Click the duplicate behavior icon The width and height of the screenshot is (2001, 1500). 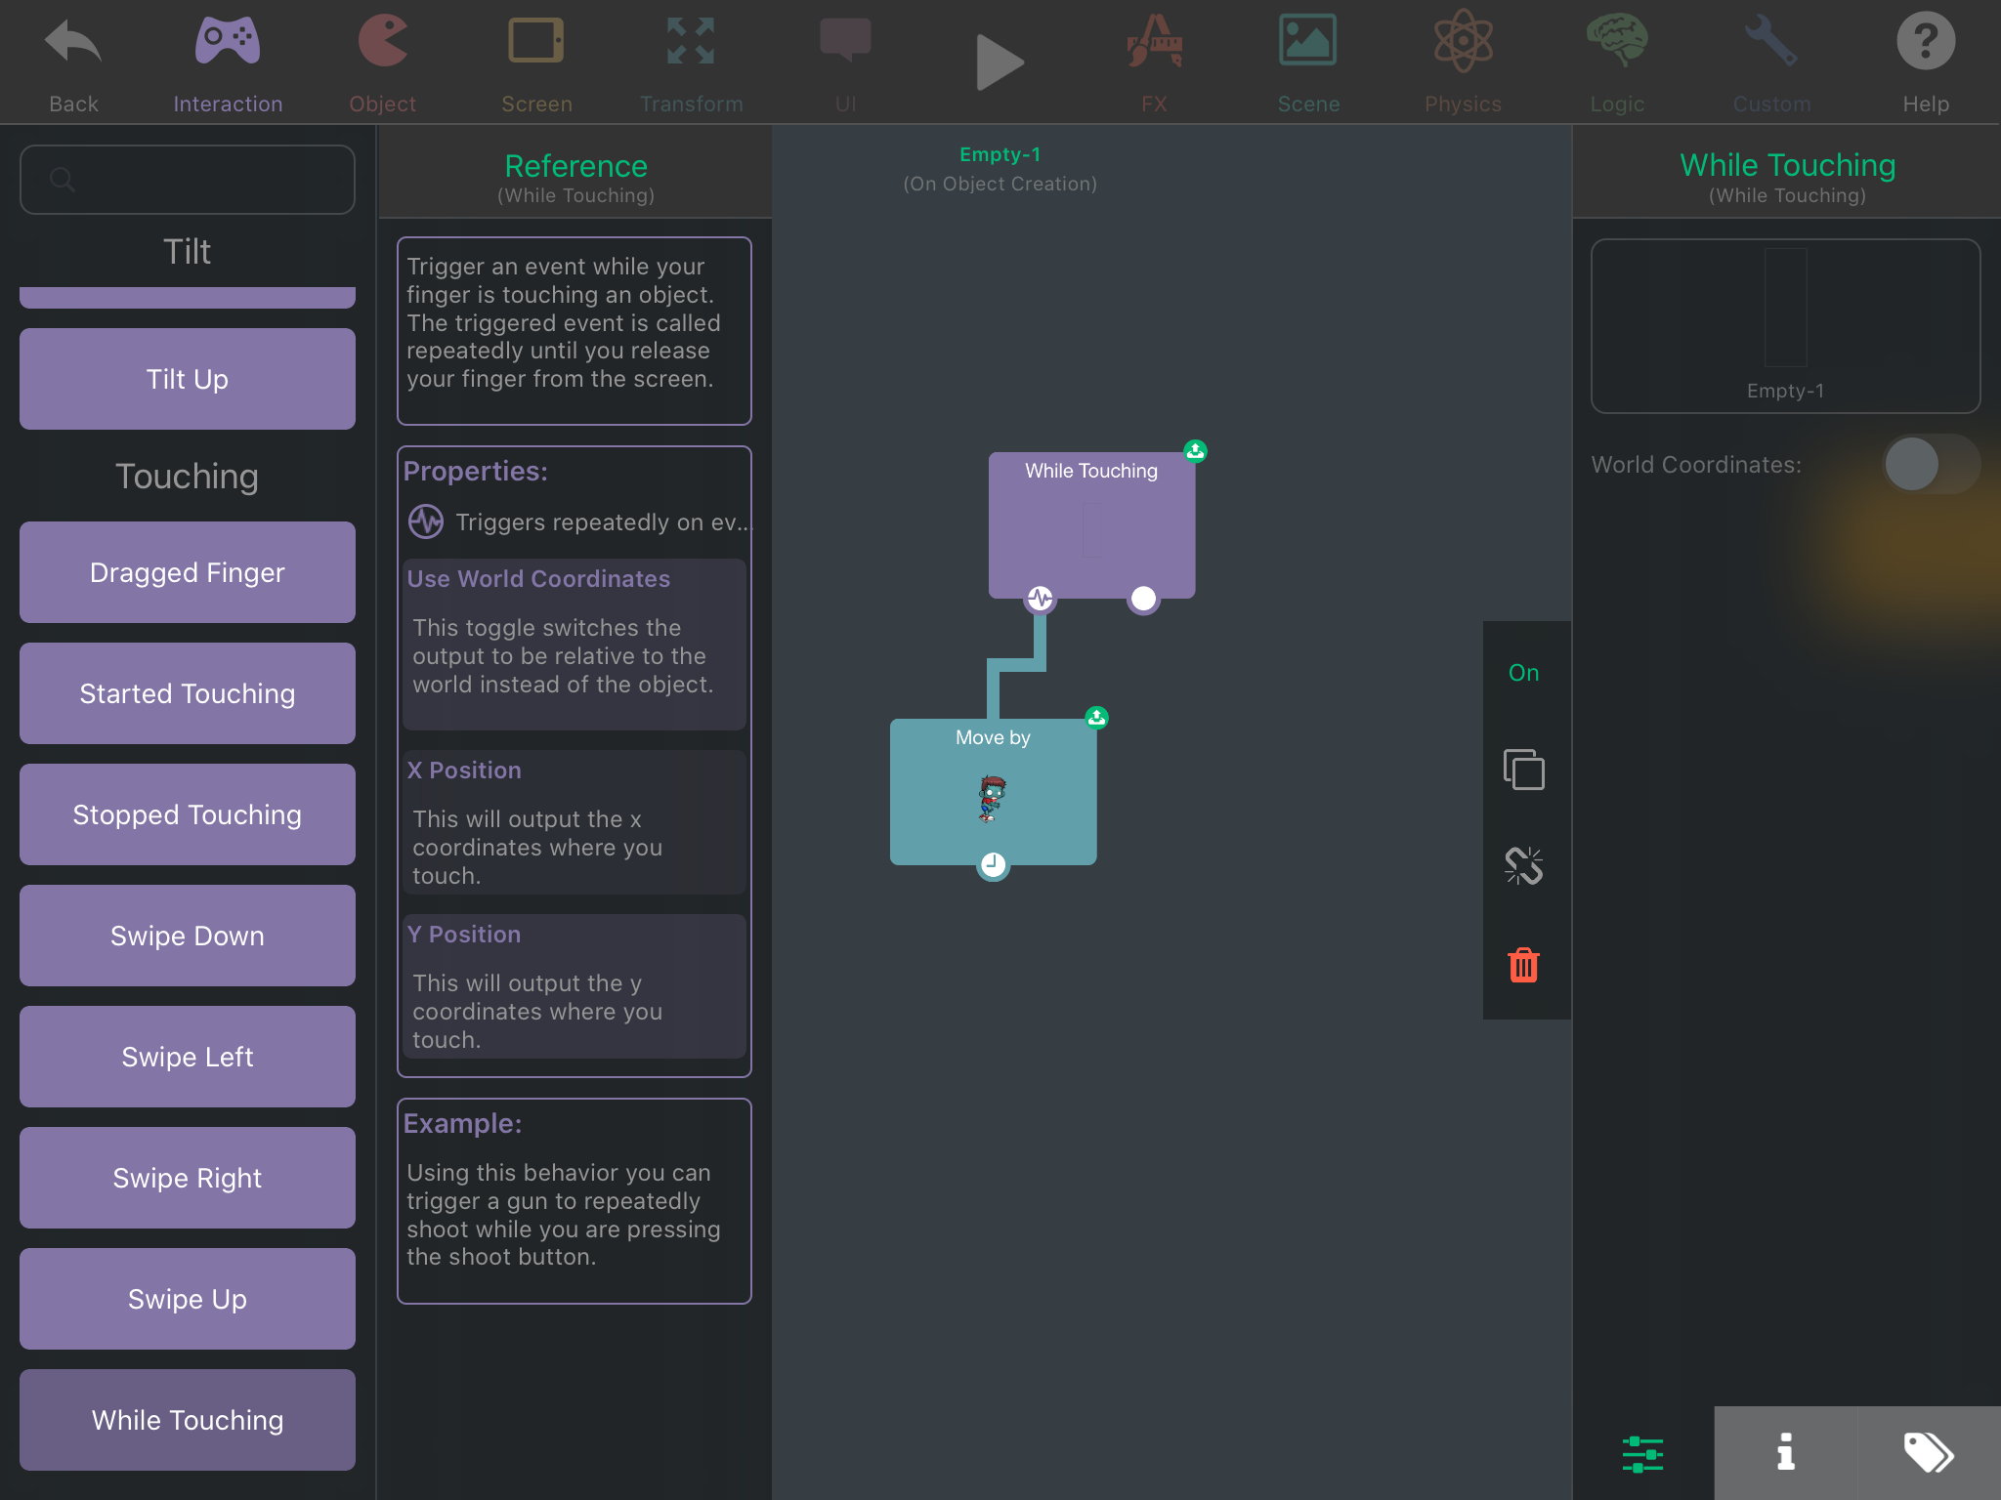coord(1523,770)
